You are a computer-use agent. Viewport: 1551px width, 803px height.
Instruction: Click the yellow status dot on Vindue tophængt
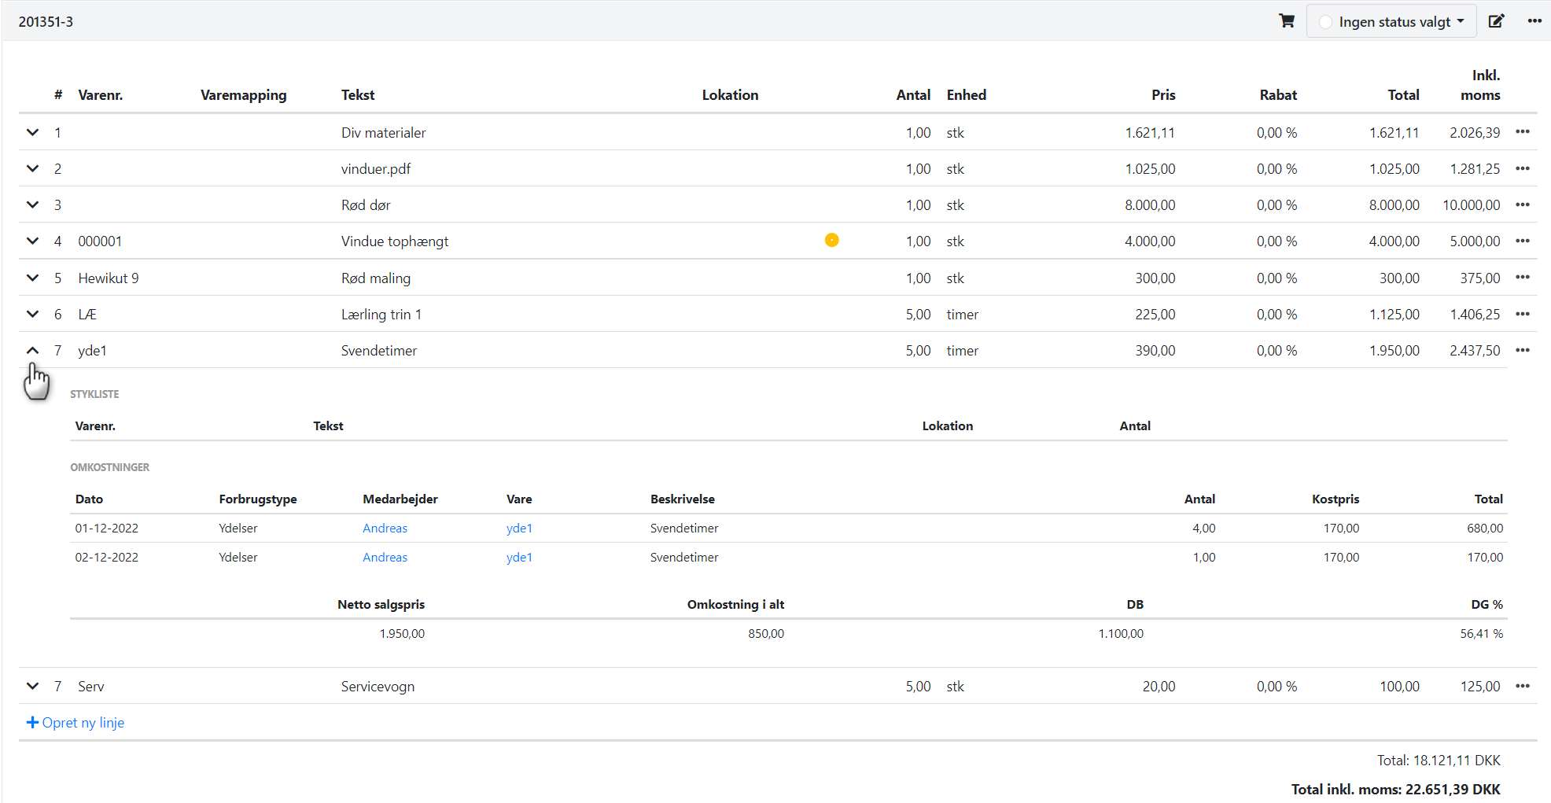[831, 241]
